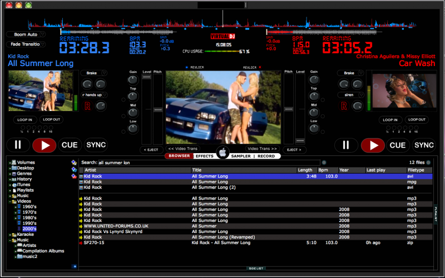Click the Apple logo button in center
Viewport: 445px width, 278px height.
tap(223, 153)
